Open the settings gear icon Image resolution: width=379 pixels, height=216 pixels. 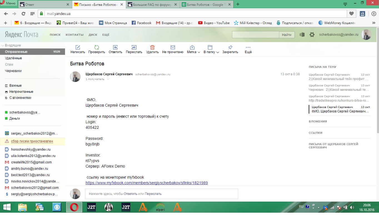pyautogui.click(x=312, y=35)
